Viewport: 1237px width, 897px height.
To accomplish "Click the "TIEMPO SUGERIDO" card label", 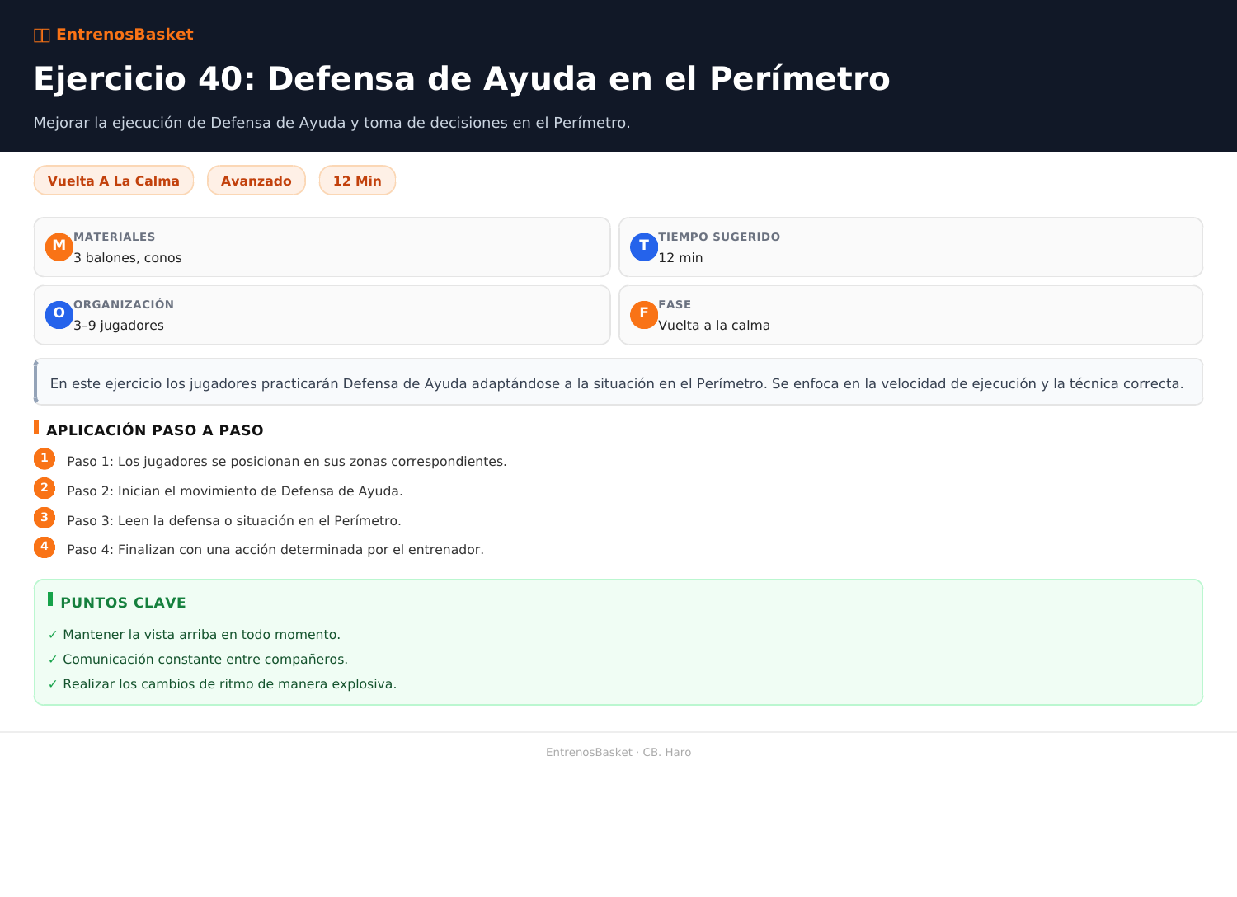I will point(719,237).
